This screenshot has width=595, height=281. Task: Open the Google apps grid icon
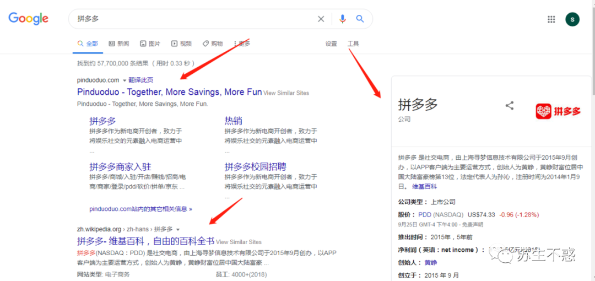click(x=551, y=19)
